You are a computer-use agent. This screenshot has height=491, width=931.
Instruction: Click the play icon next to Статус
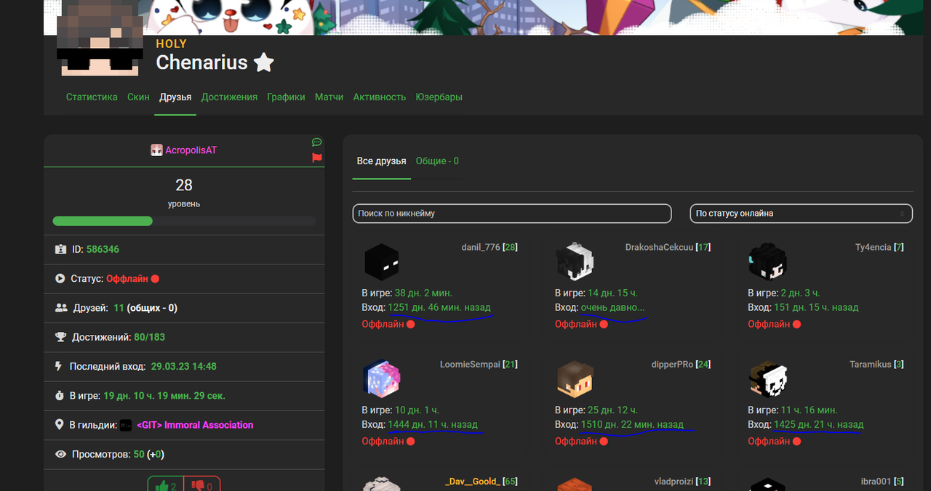60,278
